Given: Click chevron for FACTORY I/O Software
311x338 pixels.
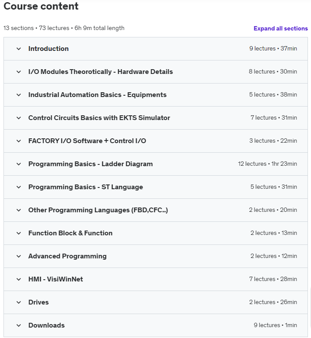Looking at the screenshot, I should (19, 141).
